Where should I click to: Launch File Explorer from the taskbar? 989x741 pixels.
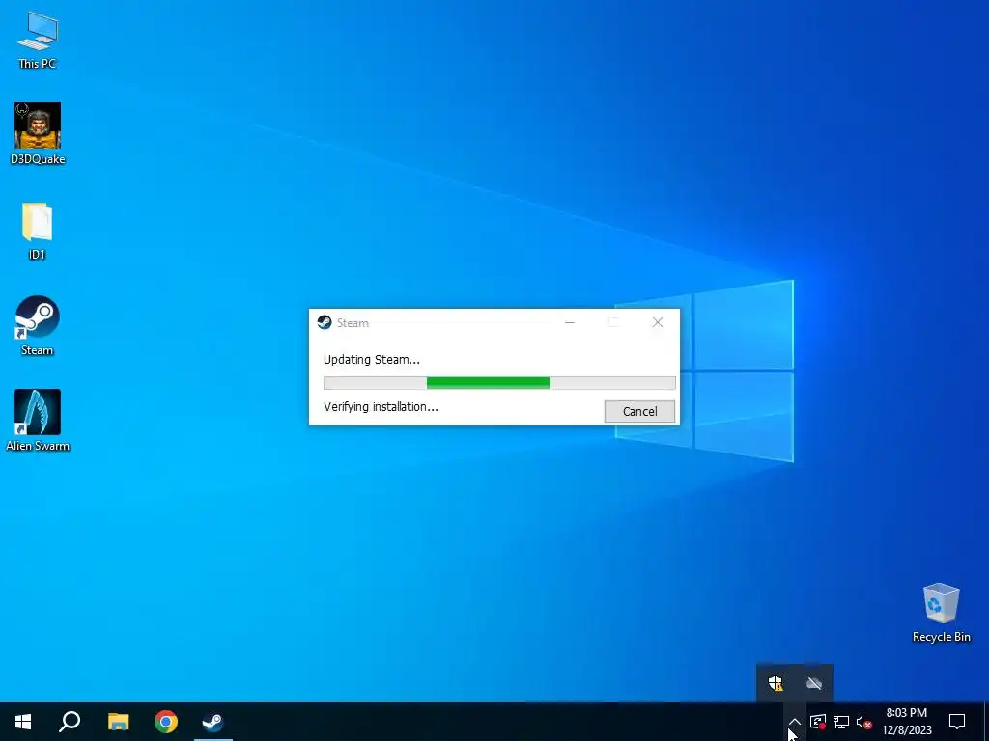(x=118, y=722)
